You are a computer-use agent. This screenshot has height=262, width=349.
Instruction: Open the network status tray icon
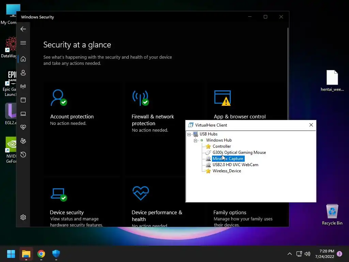click(x=299, y=254)
